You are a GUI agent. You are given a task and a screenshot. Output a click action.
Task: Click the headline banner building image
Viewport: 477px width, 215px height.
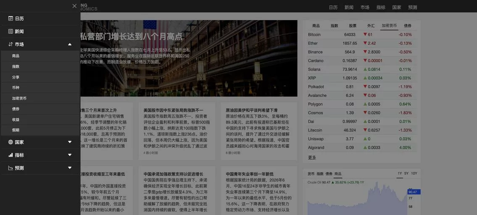pyautogui.click(x=189, y=58)
